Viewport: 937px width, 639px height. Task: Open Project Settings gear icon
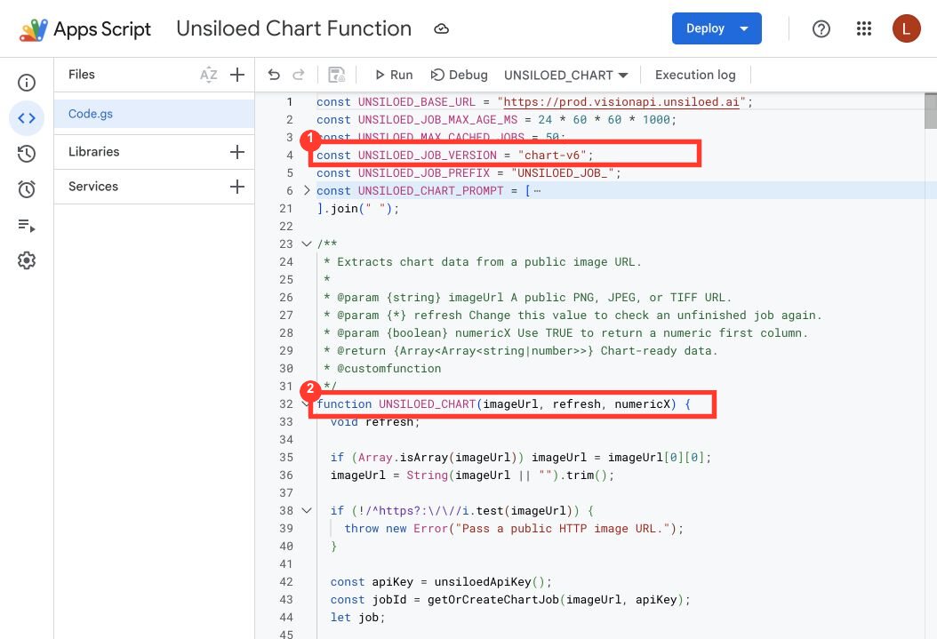(x=27, y=260)
